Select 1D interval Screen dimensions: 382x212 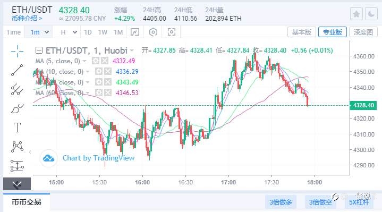coord(88,32)
